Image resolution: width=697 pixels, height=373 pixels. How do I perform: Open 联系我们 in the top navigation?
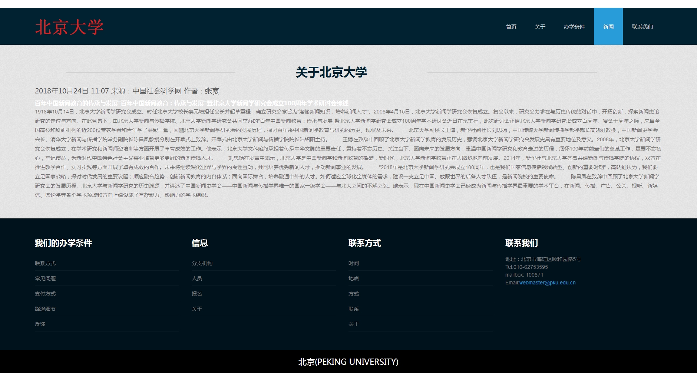click(x=642, y=27)
